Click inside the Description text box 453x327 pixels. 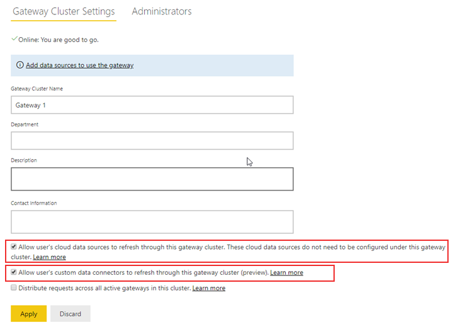(152, 179)
